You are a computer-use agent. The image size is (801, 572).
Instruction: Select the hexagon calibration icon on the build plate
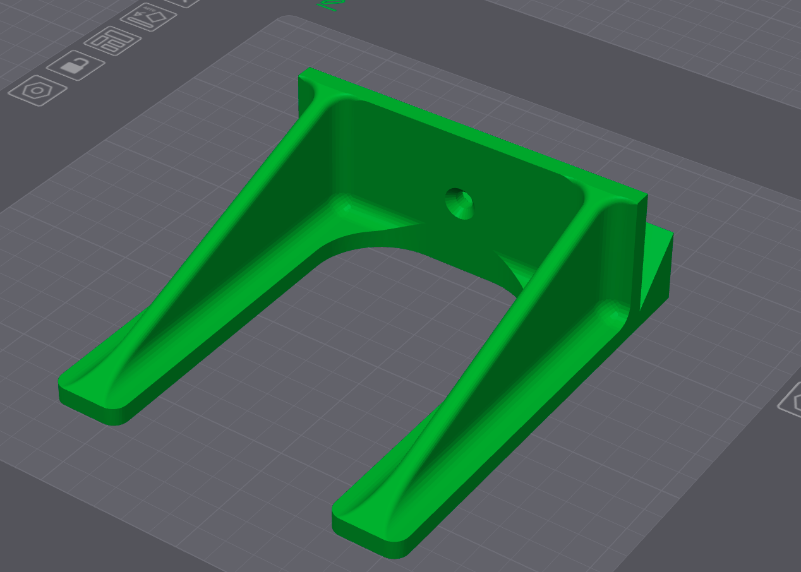(x=36, y=91)
